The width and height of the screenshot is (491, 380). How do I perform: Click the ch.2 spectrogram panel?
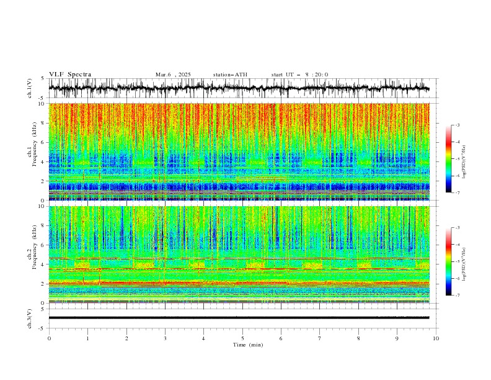tap(239, 255)
